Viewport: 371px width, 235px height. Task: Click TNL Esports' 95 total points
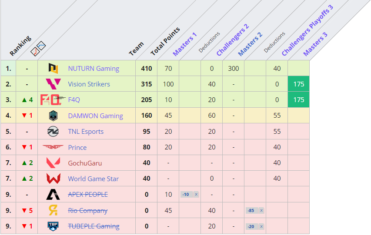(x=147, y=132)
